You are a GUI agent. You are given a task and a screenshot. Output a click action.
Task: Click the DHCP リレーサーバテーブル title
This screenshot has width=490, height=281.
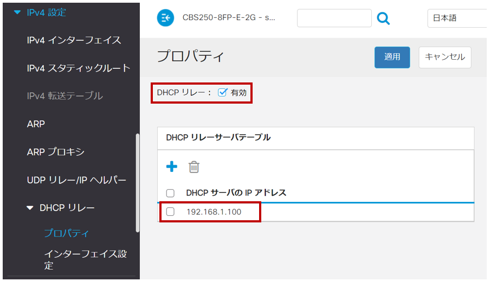tap(218, 137)
